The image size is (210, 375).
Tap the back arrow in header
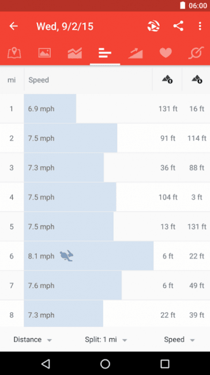coord(14,26)
